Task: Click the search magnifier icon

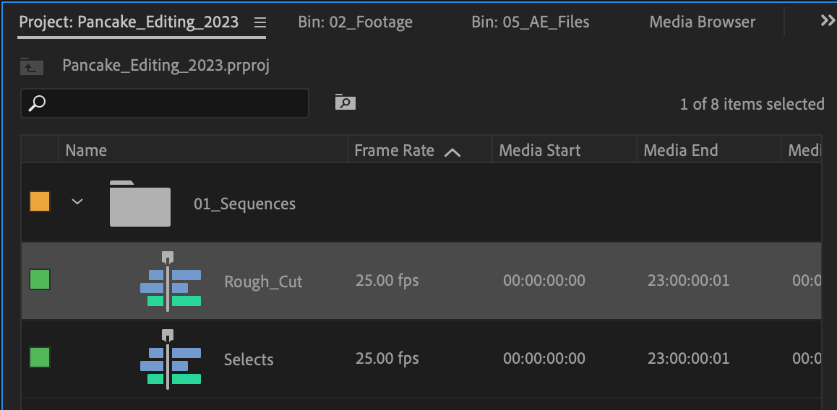Action: (x=37, y=103)
